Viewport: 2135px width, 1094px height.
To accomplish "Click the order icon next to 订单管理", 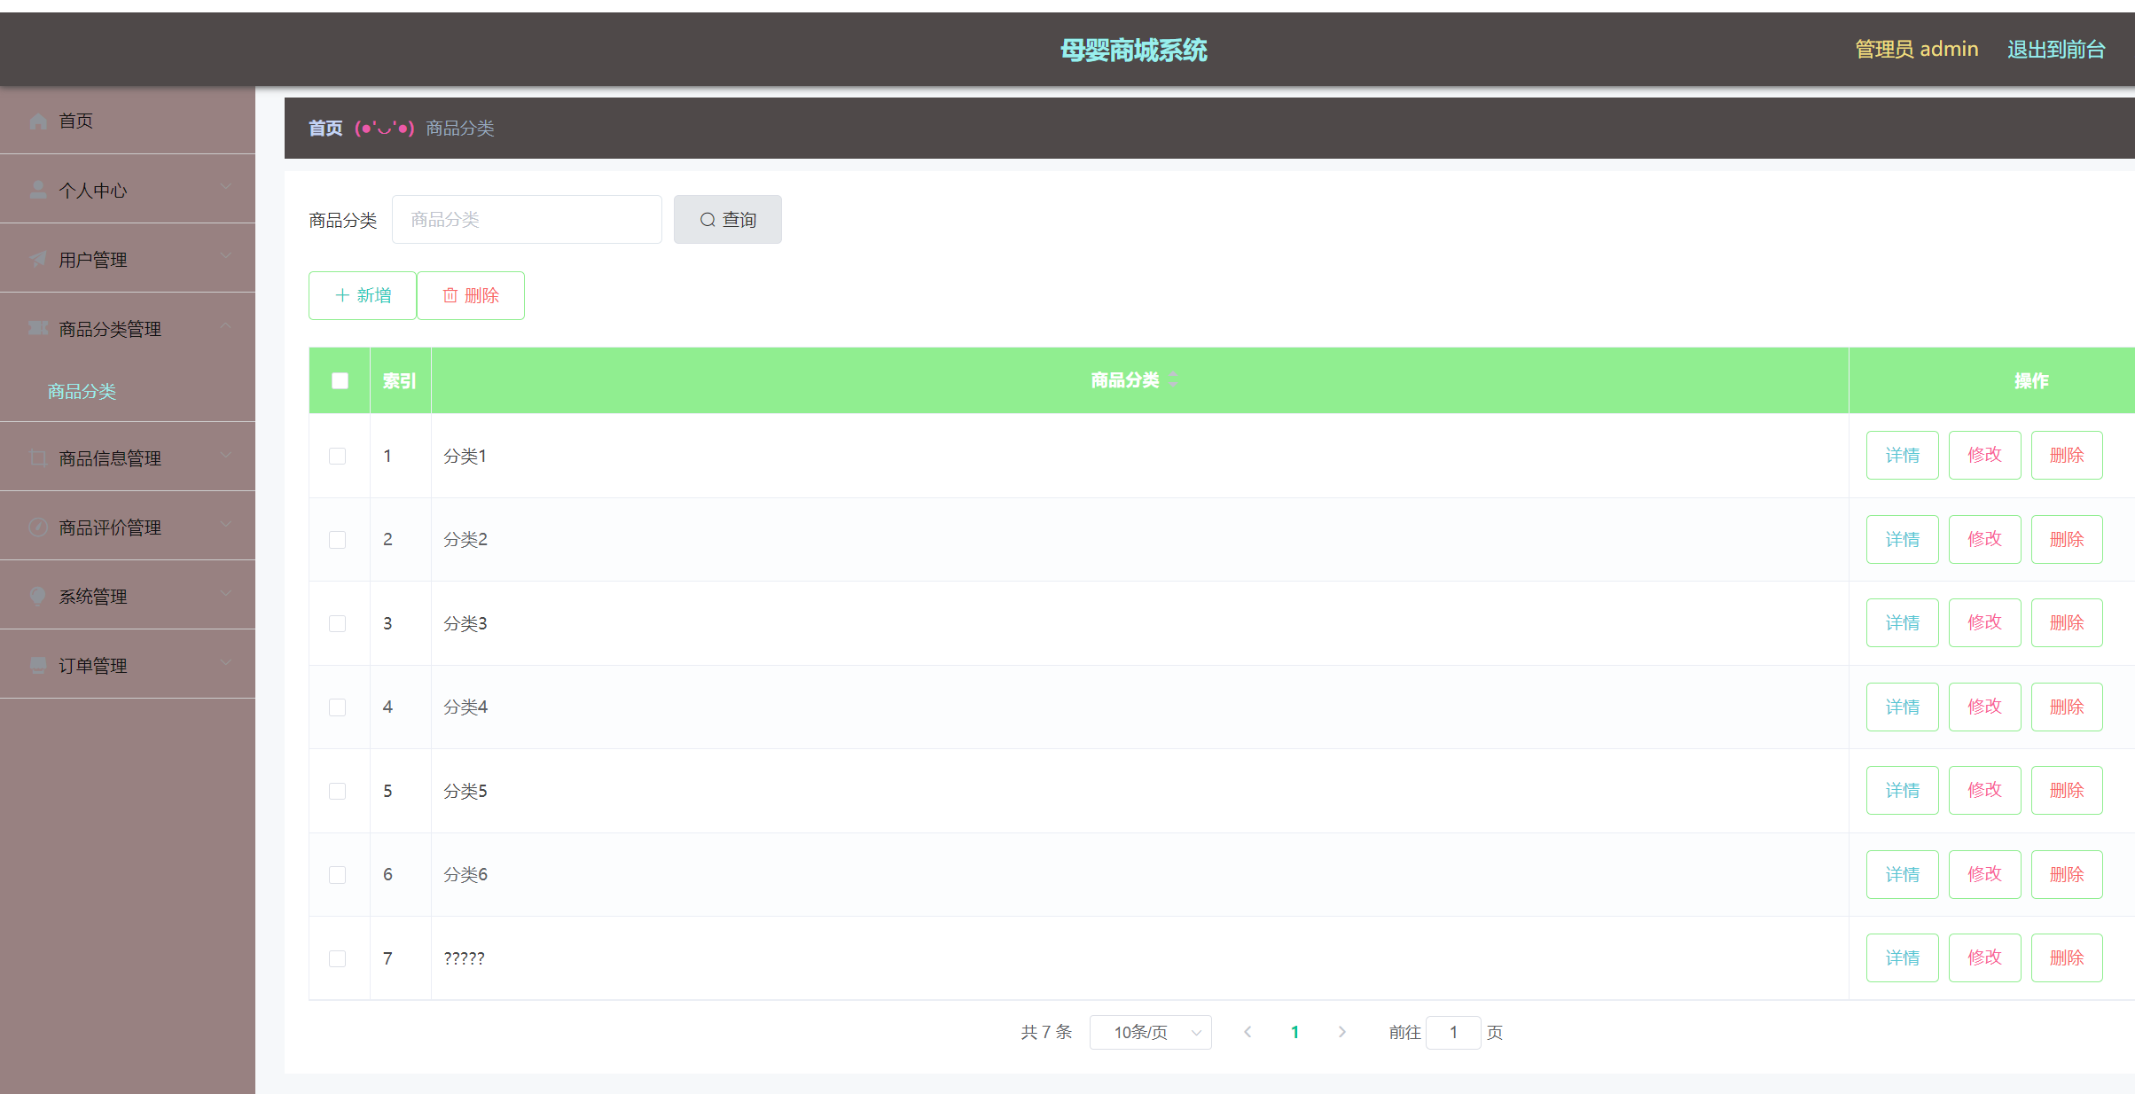I will tap(38, 665).
